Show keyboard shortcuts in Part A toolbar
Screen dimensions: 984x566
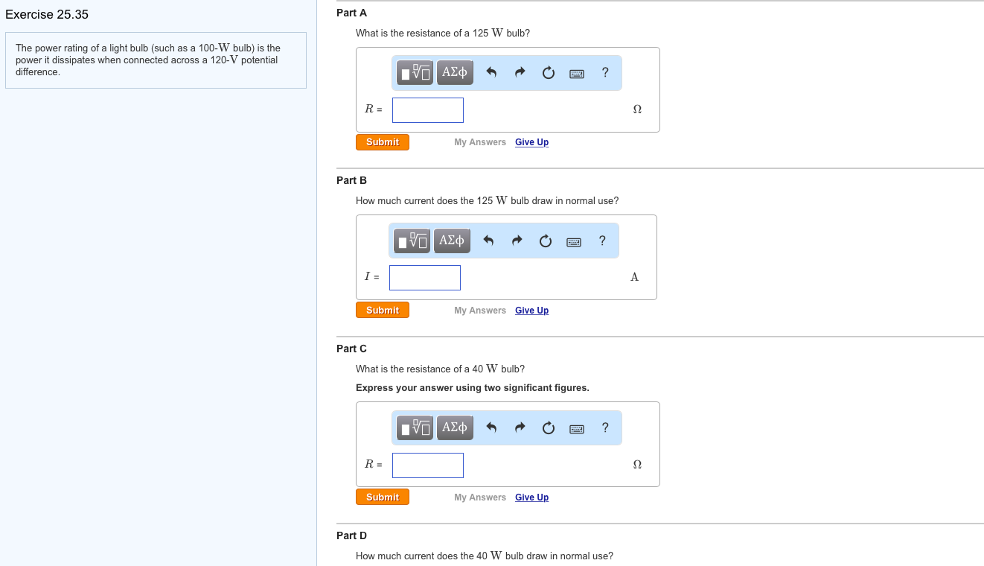click(x=577, y=73)
